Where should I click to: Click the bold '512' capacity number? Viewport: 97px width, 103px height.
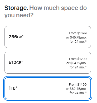pos(12,62)
